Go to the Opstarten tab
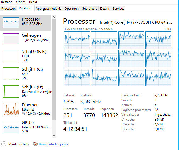179x150 pixels. coord(72,9)
